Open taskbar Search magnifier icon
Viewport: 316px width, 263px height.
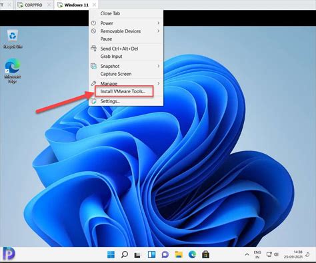click(x=125, y=254)
